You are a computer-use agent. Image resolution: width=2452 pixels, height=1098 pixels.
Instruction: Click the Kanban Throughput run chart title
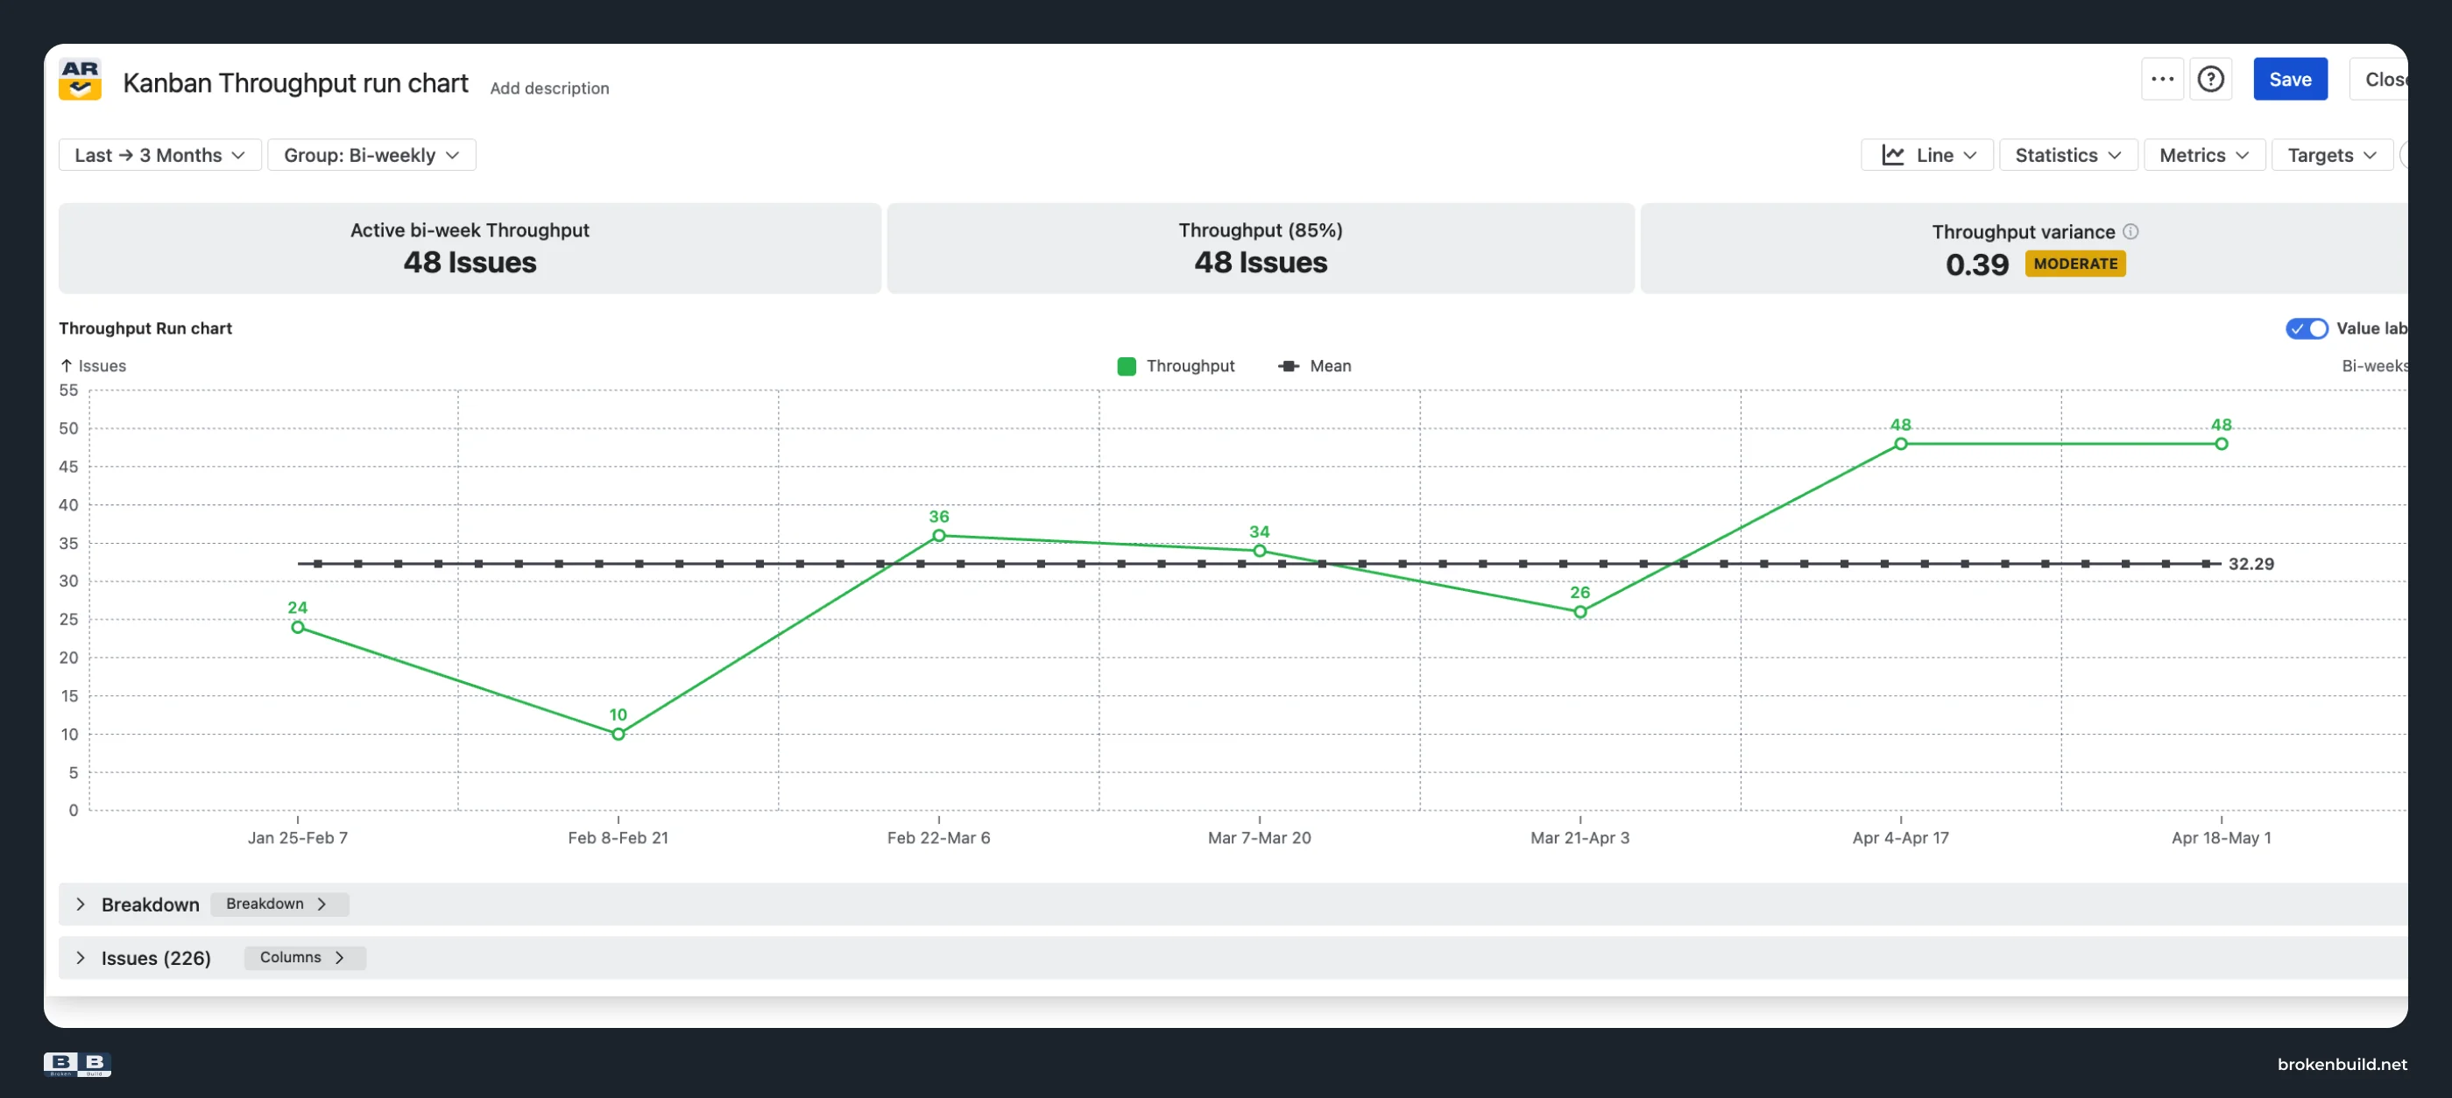[295, 83]
